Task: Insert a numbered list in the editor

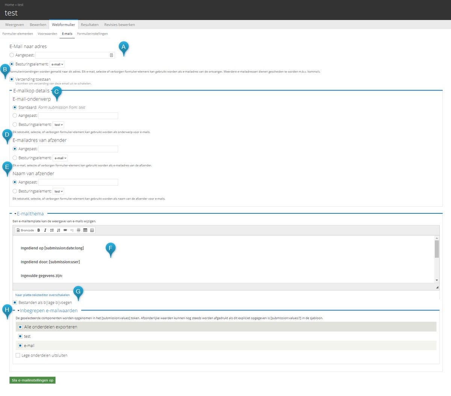Action: pos(59,230)
